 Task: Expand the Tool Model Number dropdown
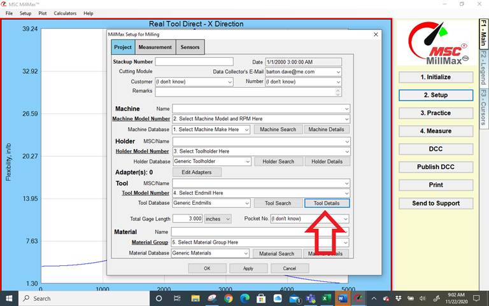(346, 193)
